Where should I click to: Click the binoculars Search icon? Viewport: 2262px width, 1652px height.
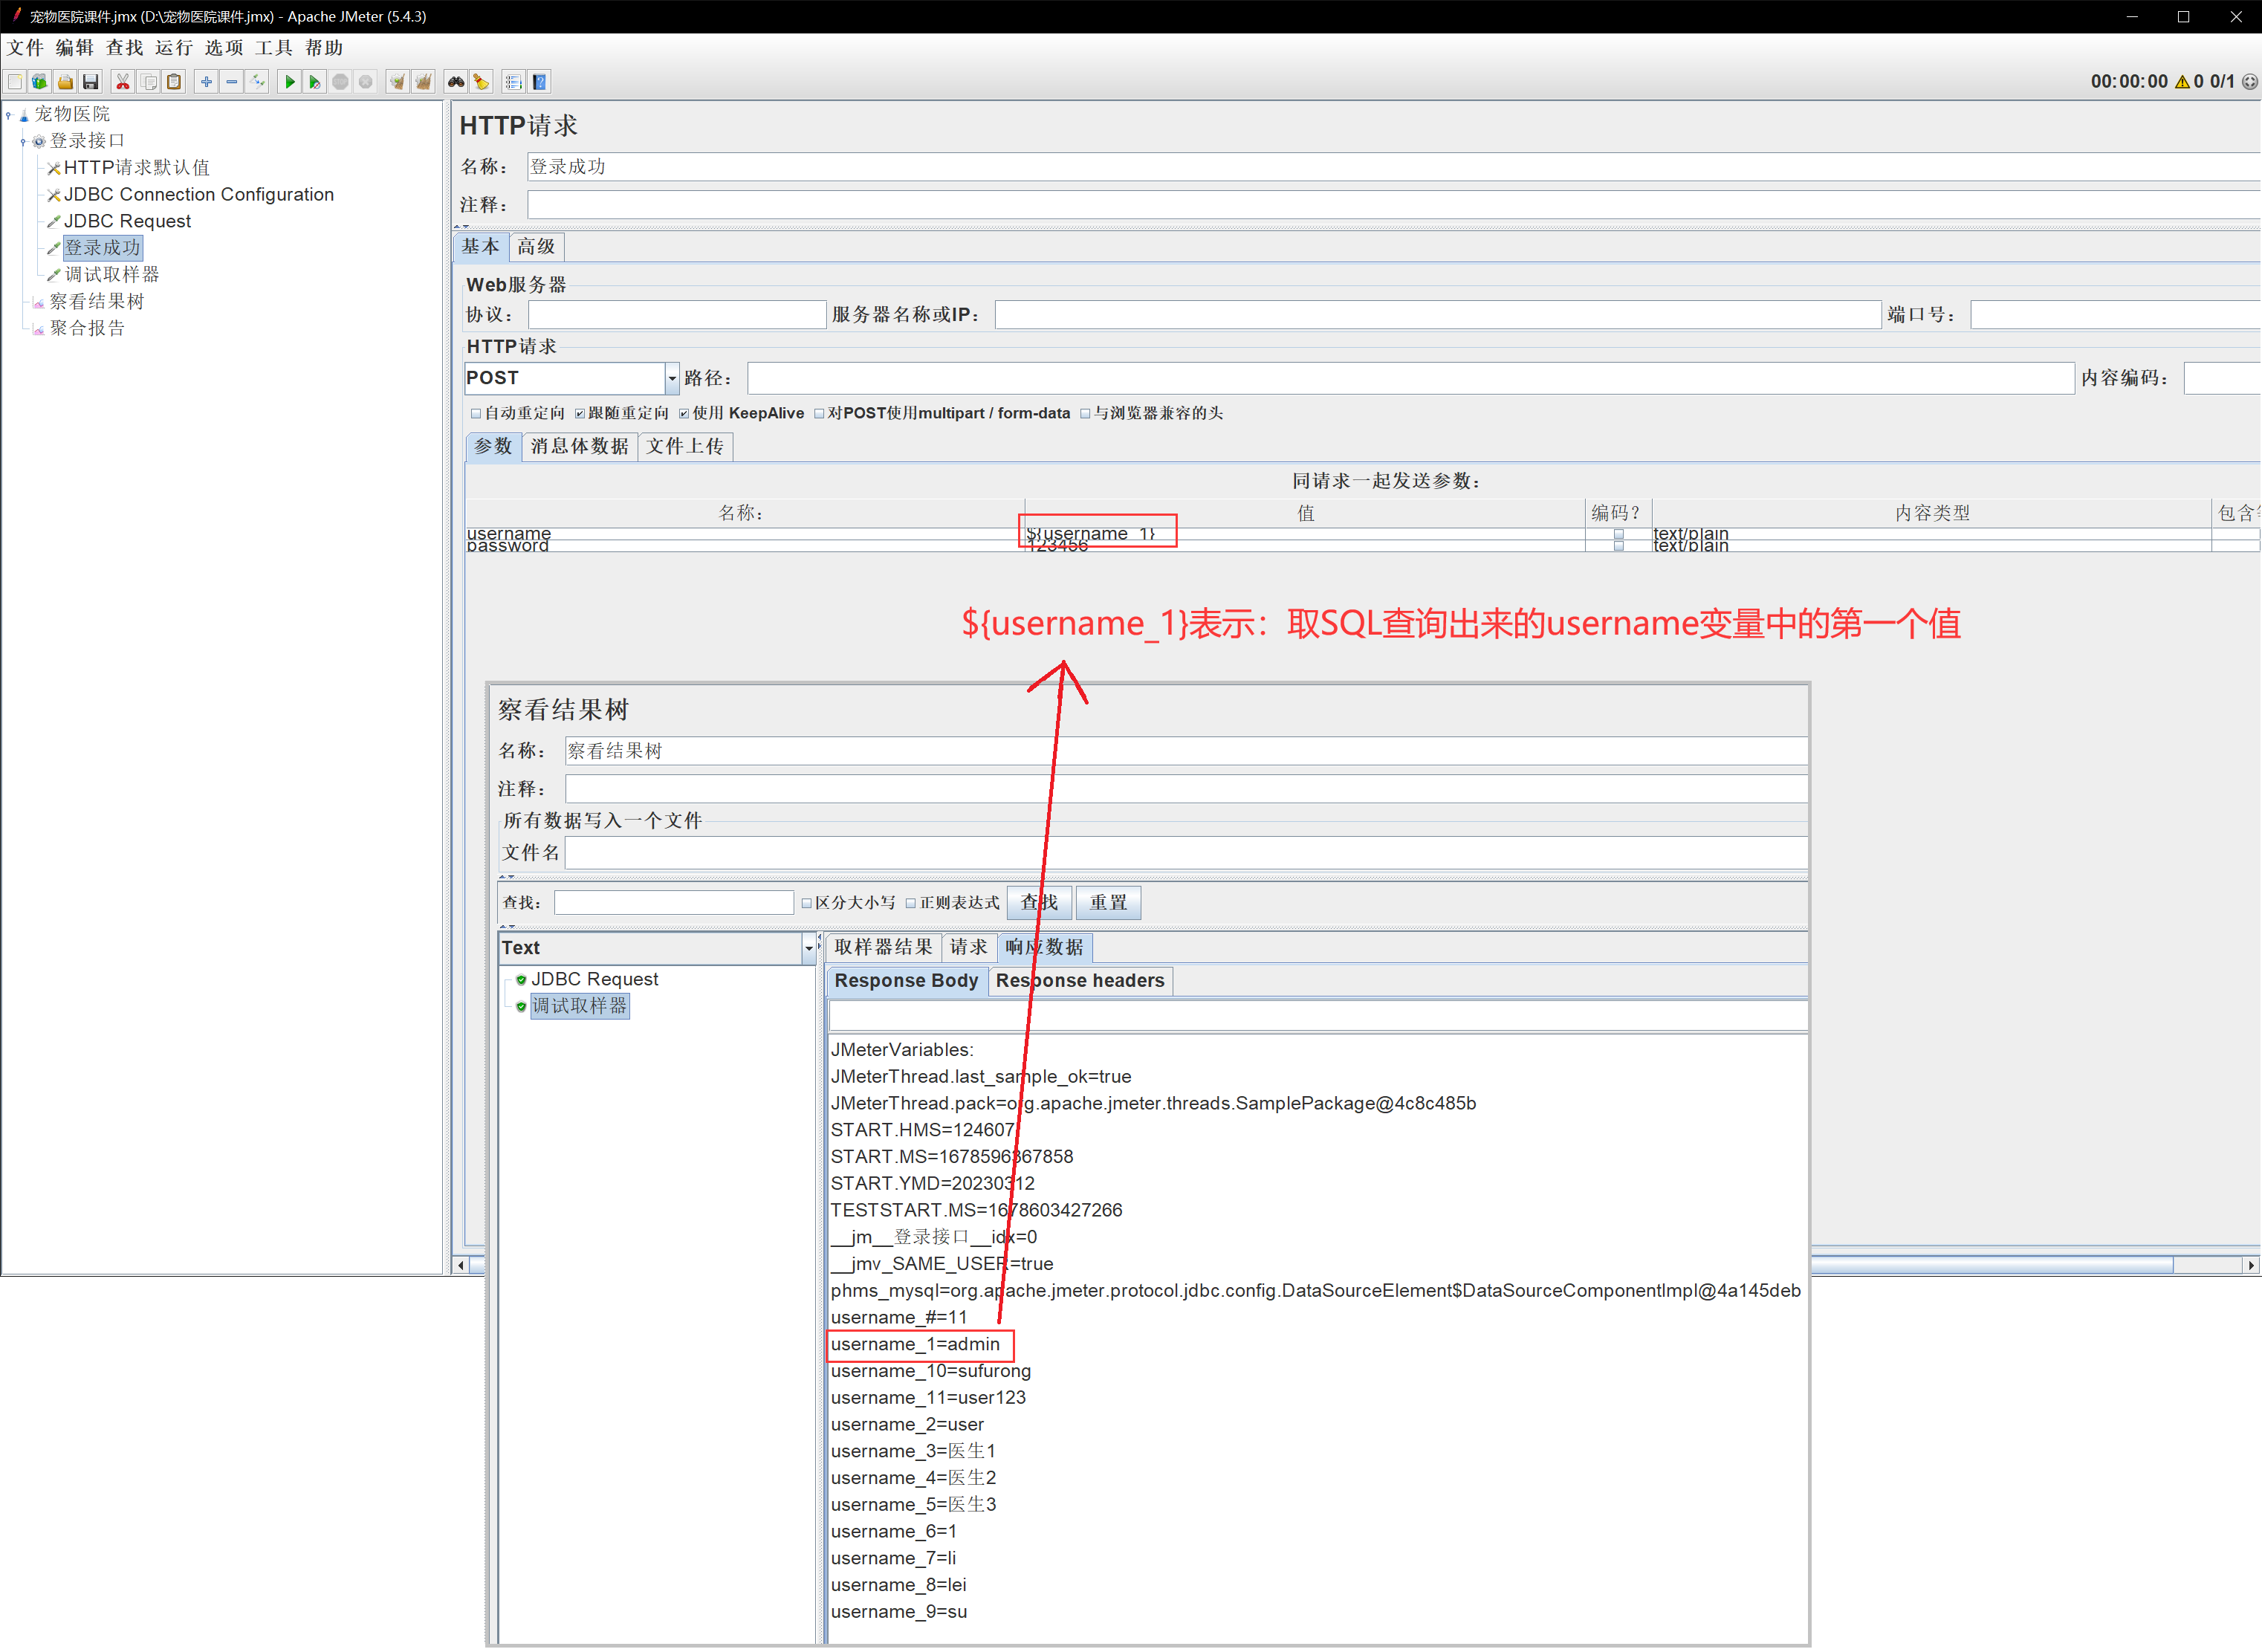coord(456,82)
